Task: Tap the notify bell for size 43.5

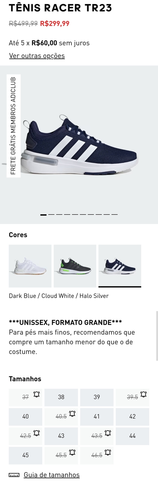Action: 108,433
